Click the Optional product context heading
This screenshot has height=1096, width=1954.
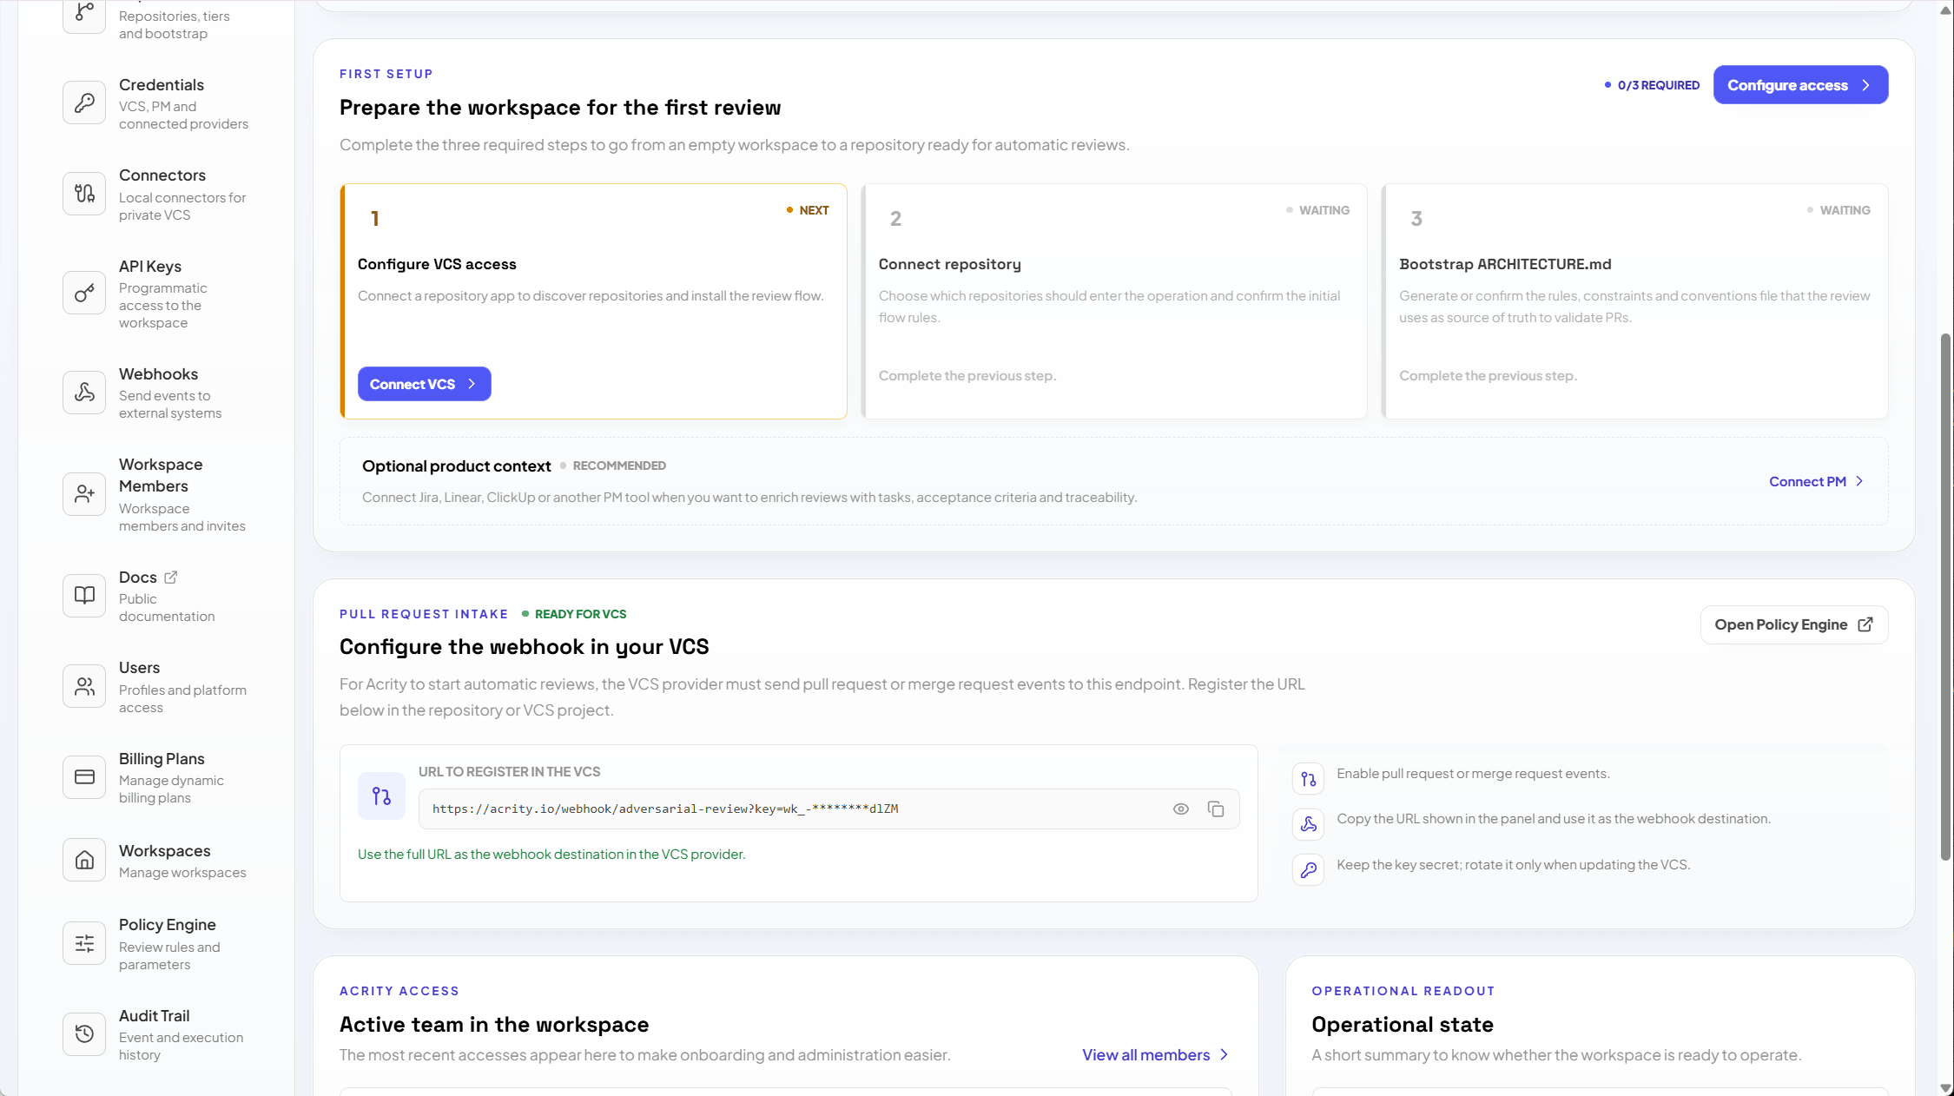click(x=456, y=465)
